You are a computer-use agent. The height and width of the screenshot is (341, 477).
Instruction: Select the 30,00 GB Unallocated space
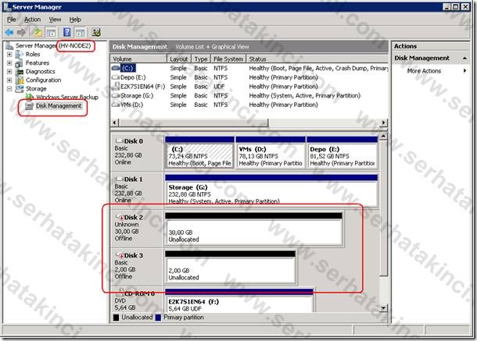(254, 229)
